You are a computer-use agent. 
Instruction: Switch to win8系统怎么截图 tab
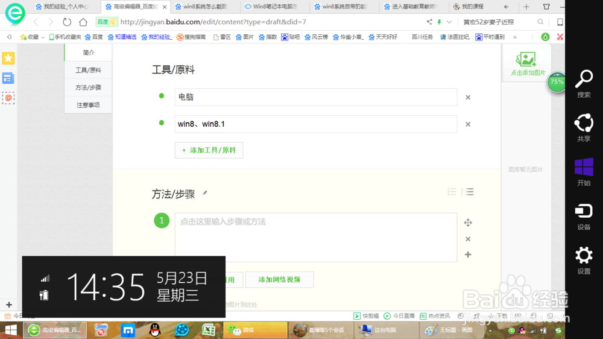(x=205, y=7)
